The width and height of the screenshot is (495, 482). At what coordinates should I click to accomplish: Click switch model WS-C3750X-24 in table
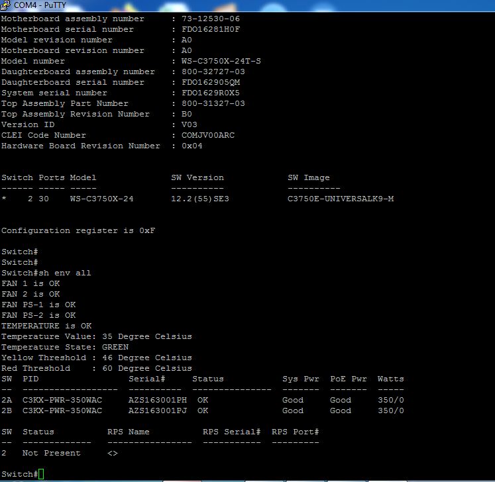(x=101, y=199)
